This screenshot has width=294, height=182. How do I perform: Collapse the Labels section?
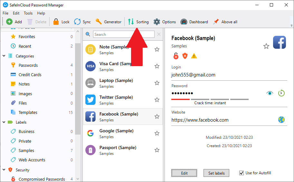point(4,122)
